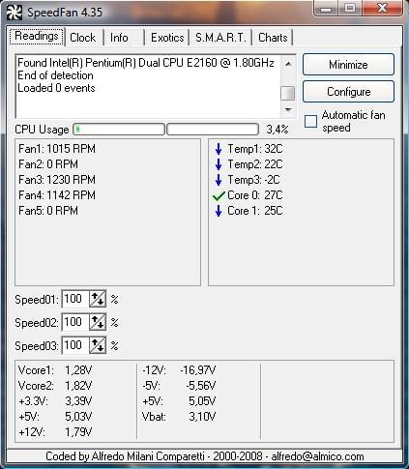This screenshot has width=409, height=469.
Task: Click the green checkmark beside Core 0
Action: pos(219,195)
